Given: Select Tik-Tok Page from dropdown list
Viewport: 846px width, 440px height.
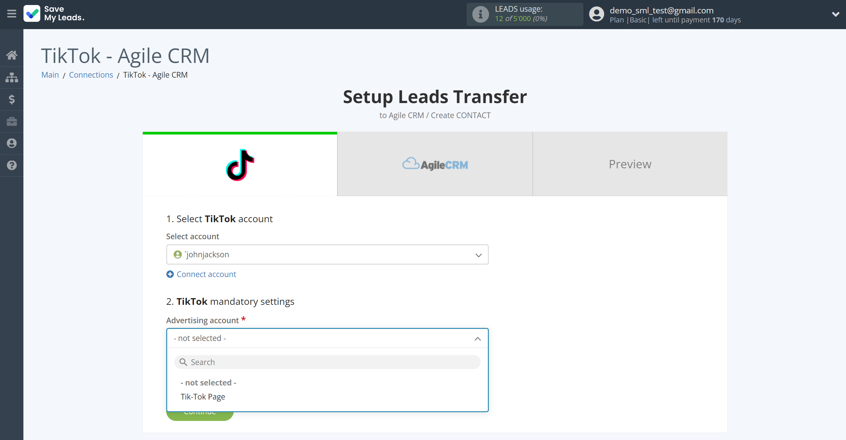Looking at the screenshot, I should [203, 397].
